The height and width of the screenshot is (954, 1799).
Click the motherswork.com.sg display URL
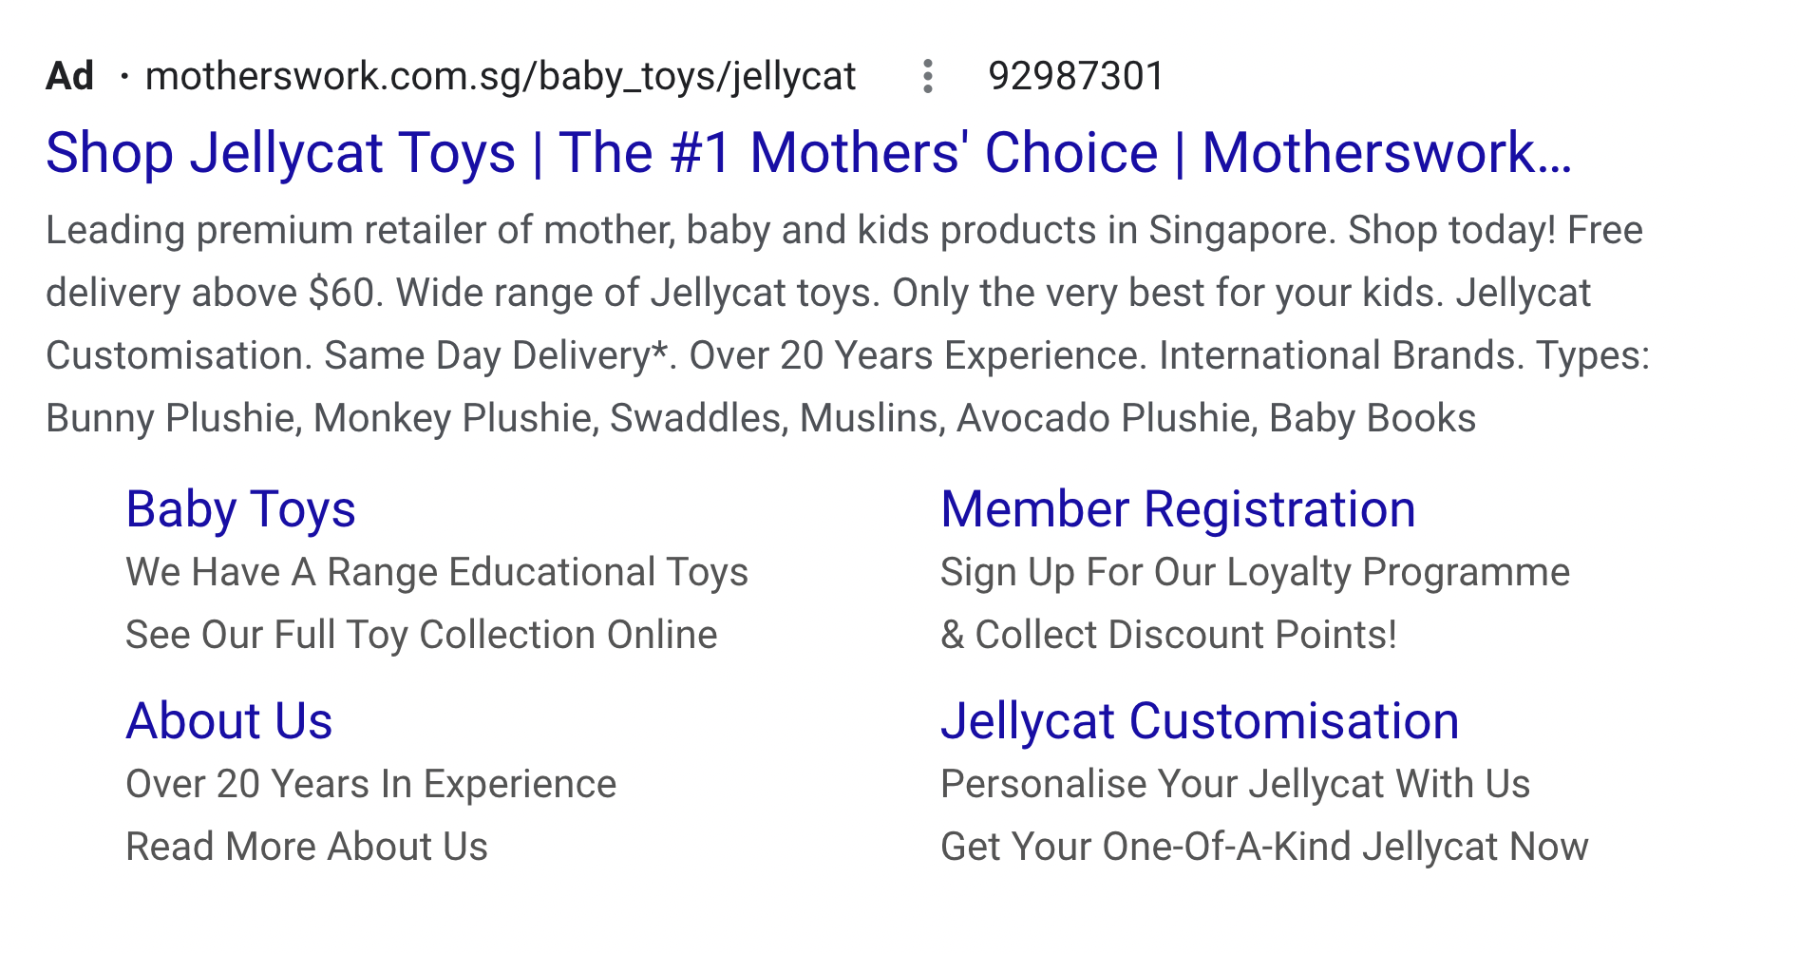pyautogui.click(x=501, y=77)
